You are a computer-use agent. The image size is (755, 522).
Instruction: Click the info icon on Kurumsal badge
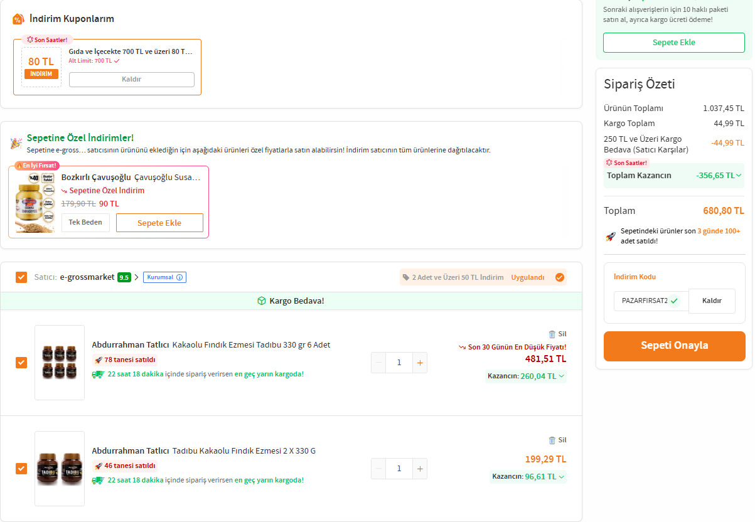point(179,277)
